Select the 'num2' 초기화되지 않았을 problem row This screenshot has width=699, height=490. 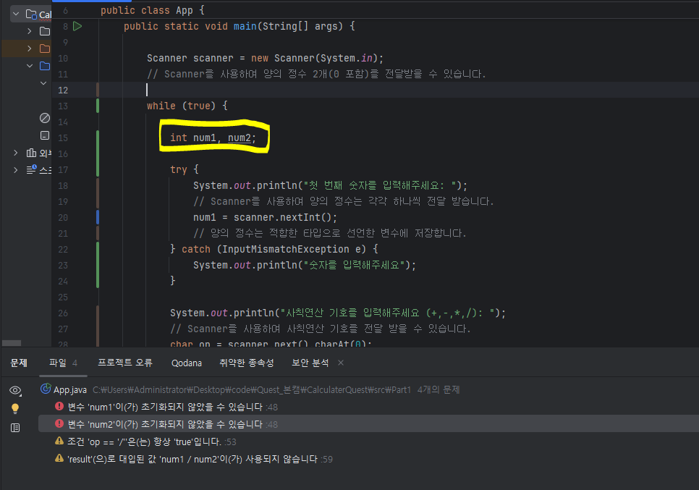click(368, 424)
